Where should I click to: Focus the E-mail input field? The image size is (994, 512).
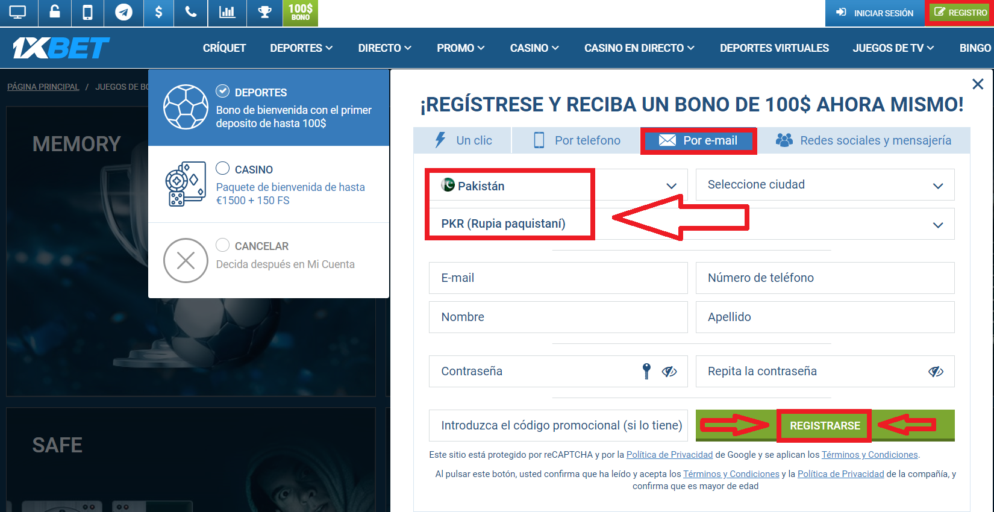(x=558, y=278)
